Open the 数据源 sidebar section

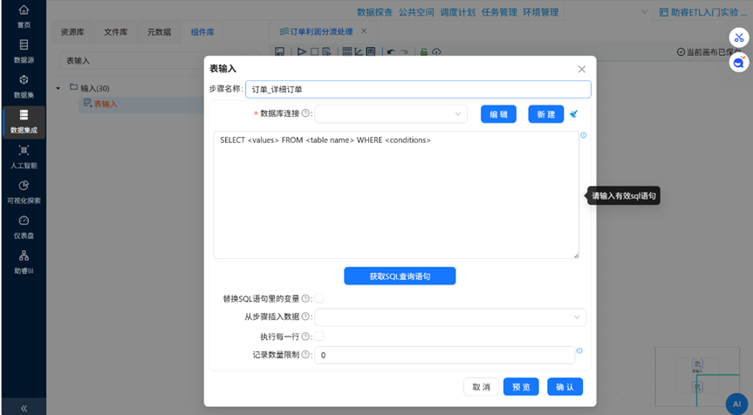pos(24,51)
